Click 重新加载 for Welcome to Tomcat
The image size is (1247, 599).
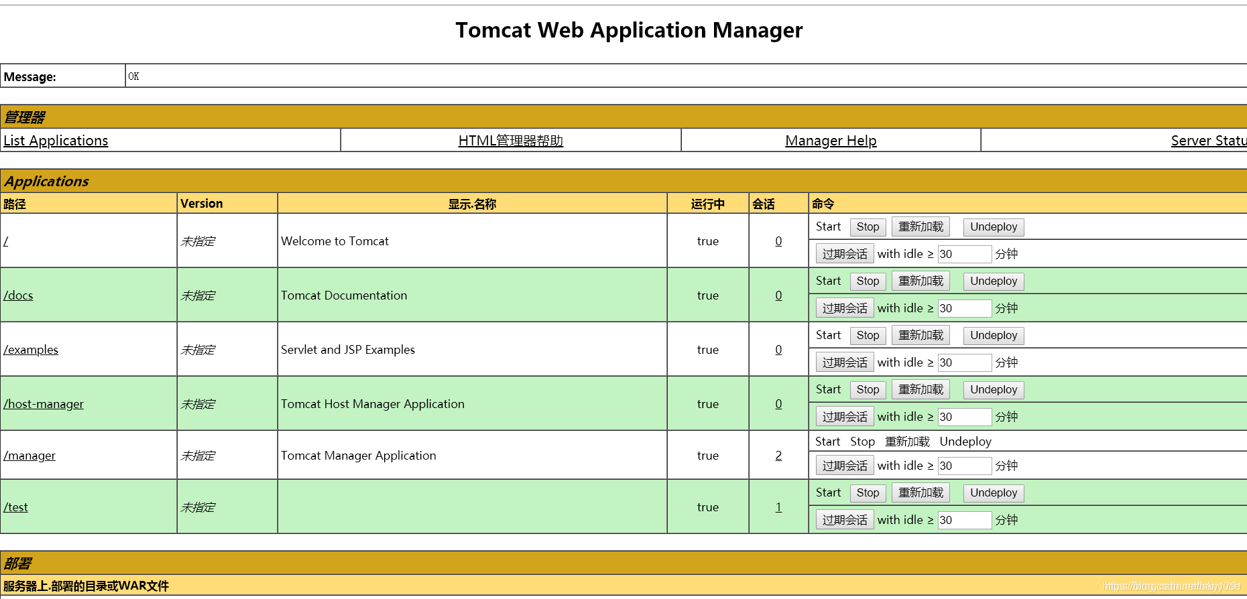(921, 227)
